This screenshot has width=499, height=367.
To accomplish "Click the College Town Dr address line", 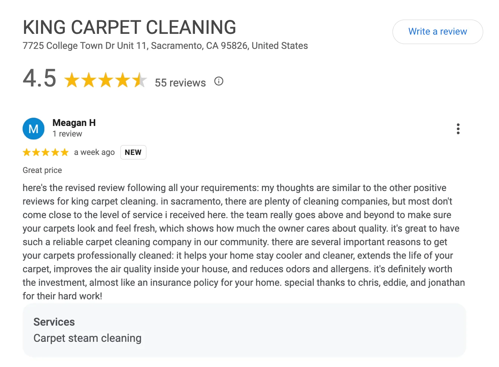I will (165, 46).
